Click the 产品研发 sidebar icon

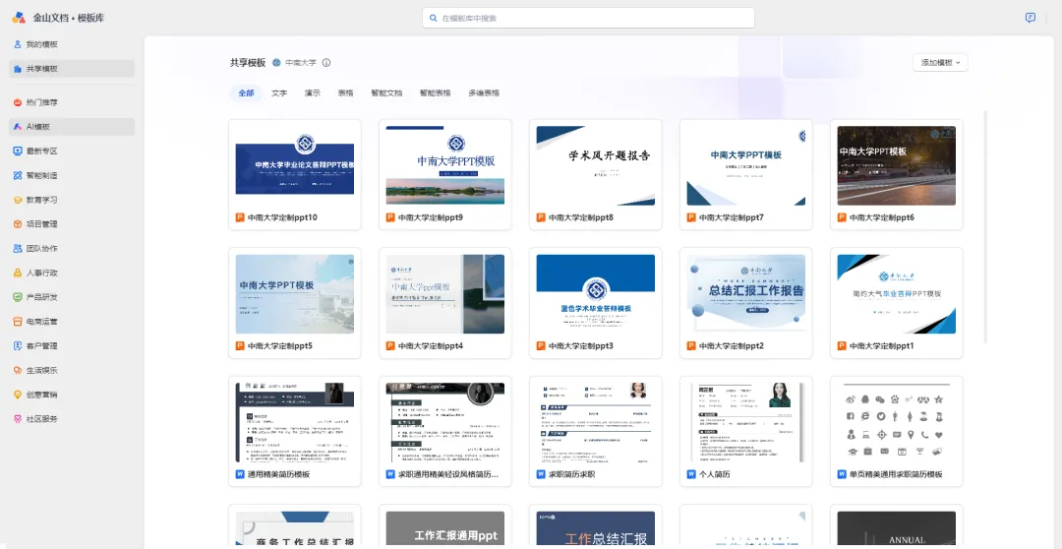pos(18,297)
